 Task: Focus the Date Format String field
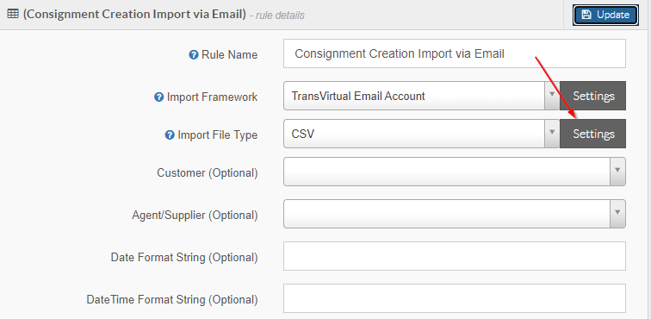tap(455, 256)
